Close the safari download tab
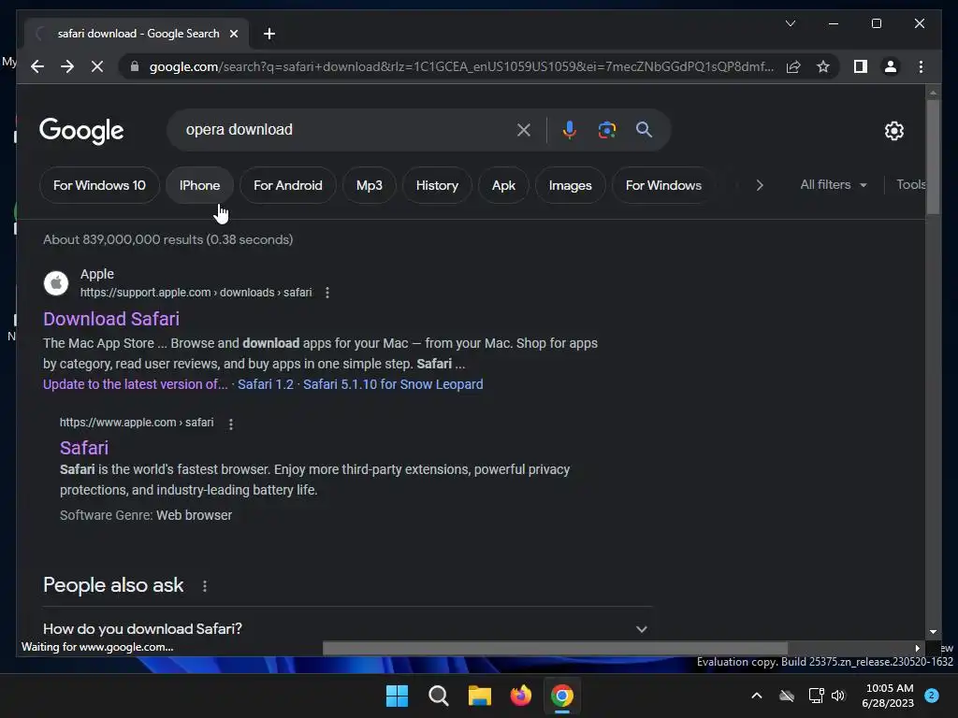The height and width of the screenshot is (718, 958). tap(233, 35)
